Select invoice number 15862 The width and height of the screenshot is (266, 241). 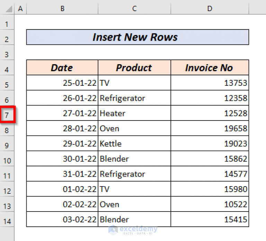(x=210, y=158)
